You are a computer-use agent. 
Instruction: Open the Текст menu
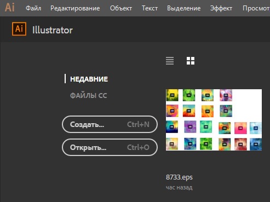(150, 8)
